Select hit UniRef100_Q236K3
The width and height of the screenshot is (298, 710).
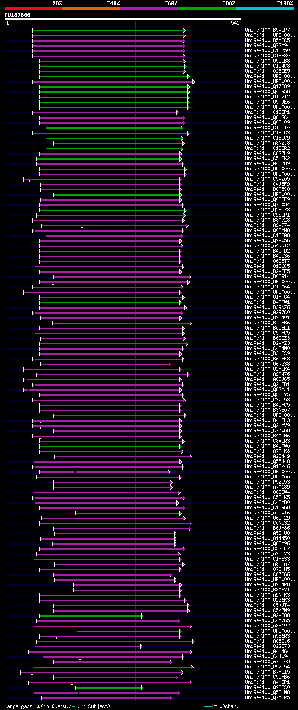click(x=267, y=600)
